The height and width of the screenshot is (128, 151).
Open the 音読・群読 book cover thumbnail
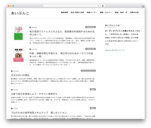click(x=18, y=55)
